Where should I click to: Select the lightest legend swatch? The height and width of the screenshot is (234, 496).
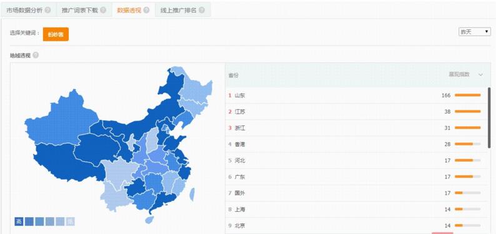click(x=70, y=222)
